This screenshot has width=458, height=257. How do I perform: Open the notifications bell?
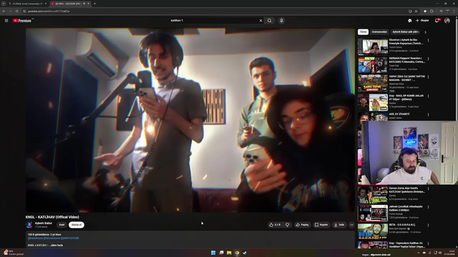(x=437, y=21)
